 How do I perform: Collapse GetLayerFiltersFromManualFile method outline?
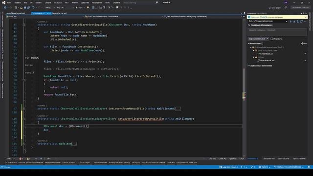(24, 119)
